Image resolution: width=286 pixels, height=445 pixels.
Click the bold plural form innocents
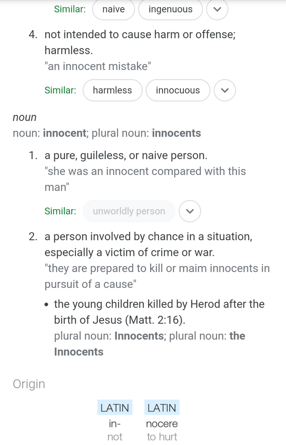click(x=176, y=133)
